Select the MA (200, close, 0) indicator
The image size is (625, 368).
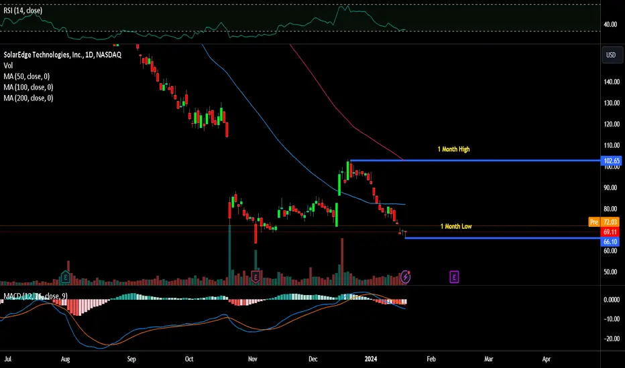[28, 98]
